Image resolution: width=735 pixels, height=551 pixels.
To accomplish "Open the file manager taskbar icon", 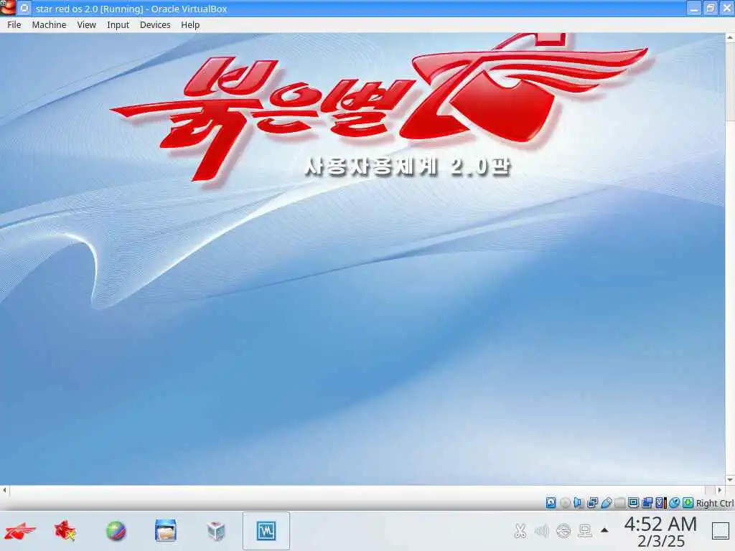I will 166,532.
